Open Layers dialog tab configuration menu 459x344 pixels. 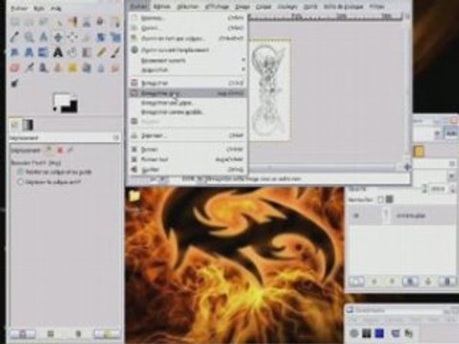(x=452, y=163)
